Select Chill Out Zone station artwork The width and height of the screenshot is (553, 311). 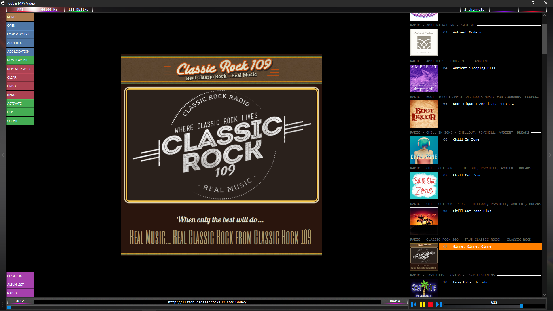[x=424, y=185]
